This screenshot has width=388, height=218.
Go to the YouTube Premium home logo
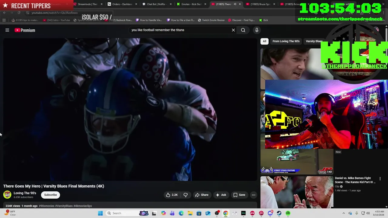coord(25,30)
